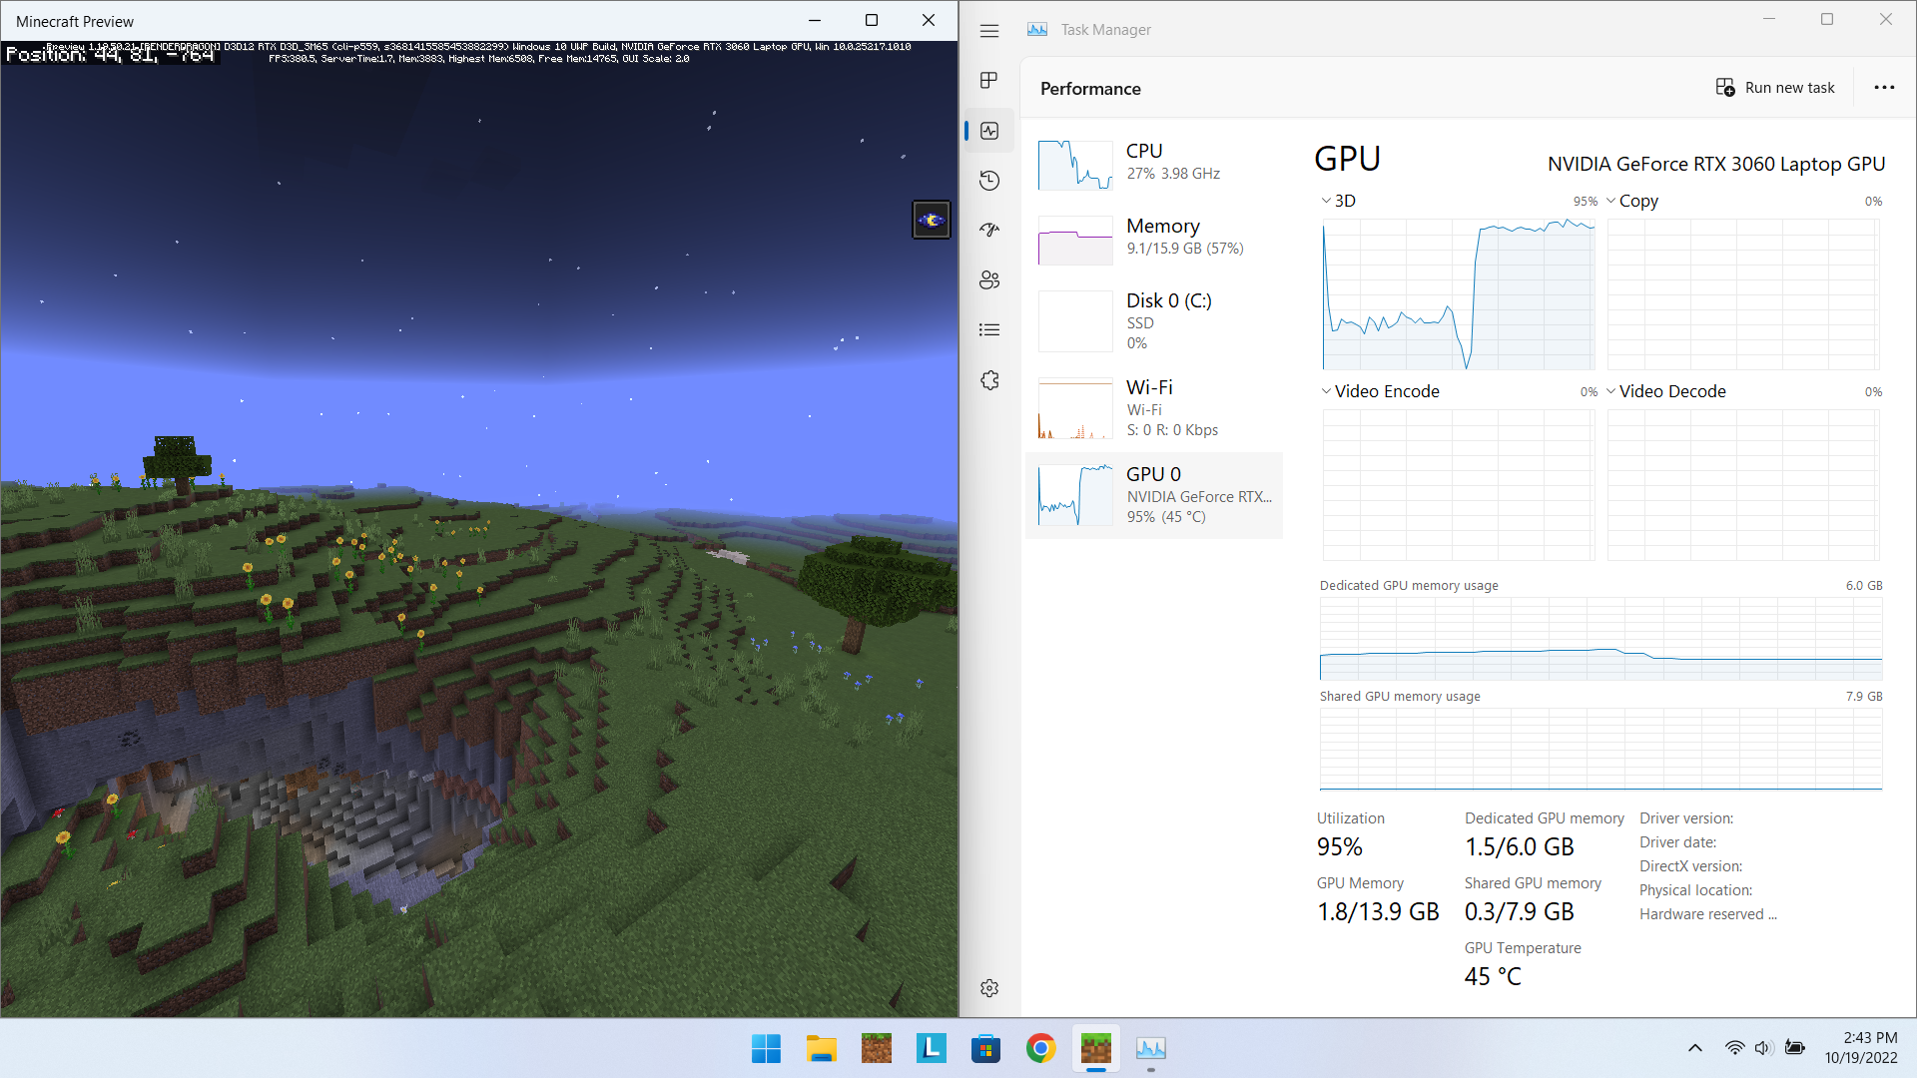Click Chrome icon in the taskbar
The width and height of the screenshot is (1917, 1078).
pos(1040,1048)
